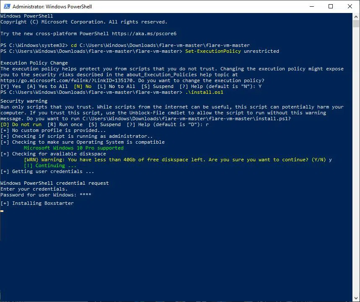Click the "[R] Run once" option text
The height and width of the screenshot is (302, 360).
(65, 124)
